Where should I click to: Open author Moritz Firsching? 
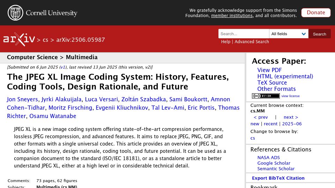click(70, 108)
